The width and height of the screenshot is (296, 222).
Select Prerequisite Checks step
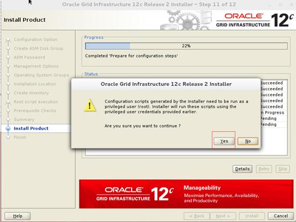tap(35, 110)
